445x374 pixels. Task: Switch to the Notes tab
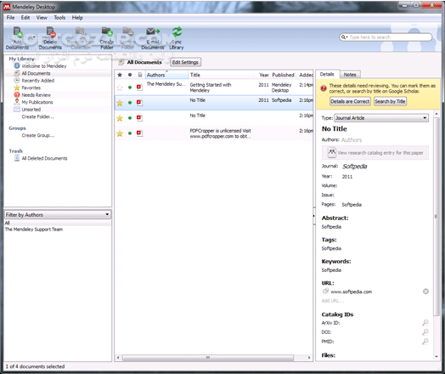pyautogui.click(x=350, y=75)
